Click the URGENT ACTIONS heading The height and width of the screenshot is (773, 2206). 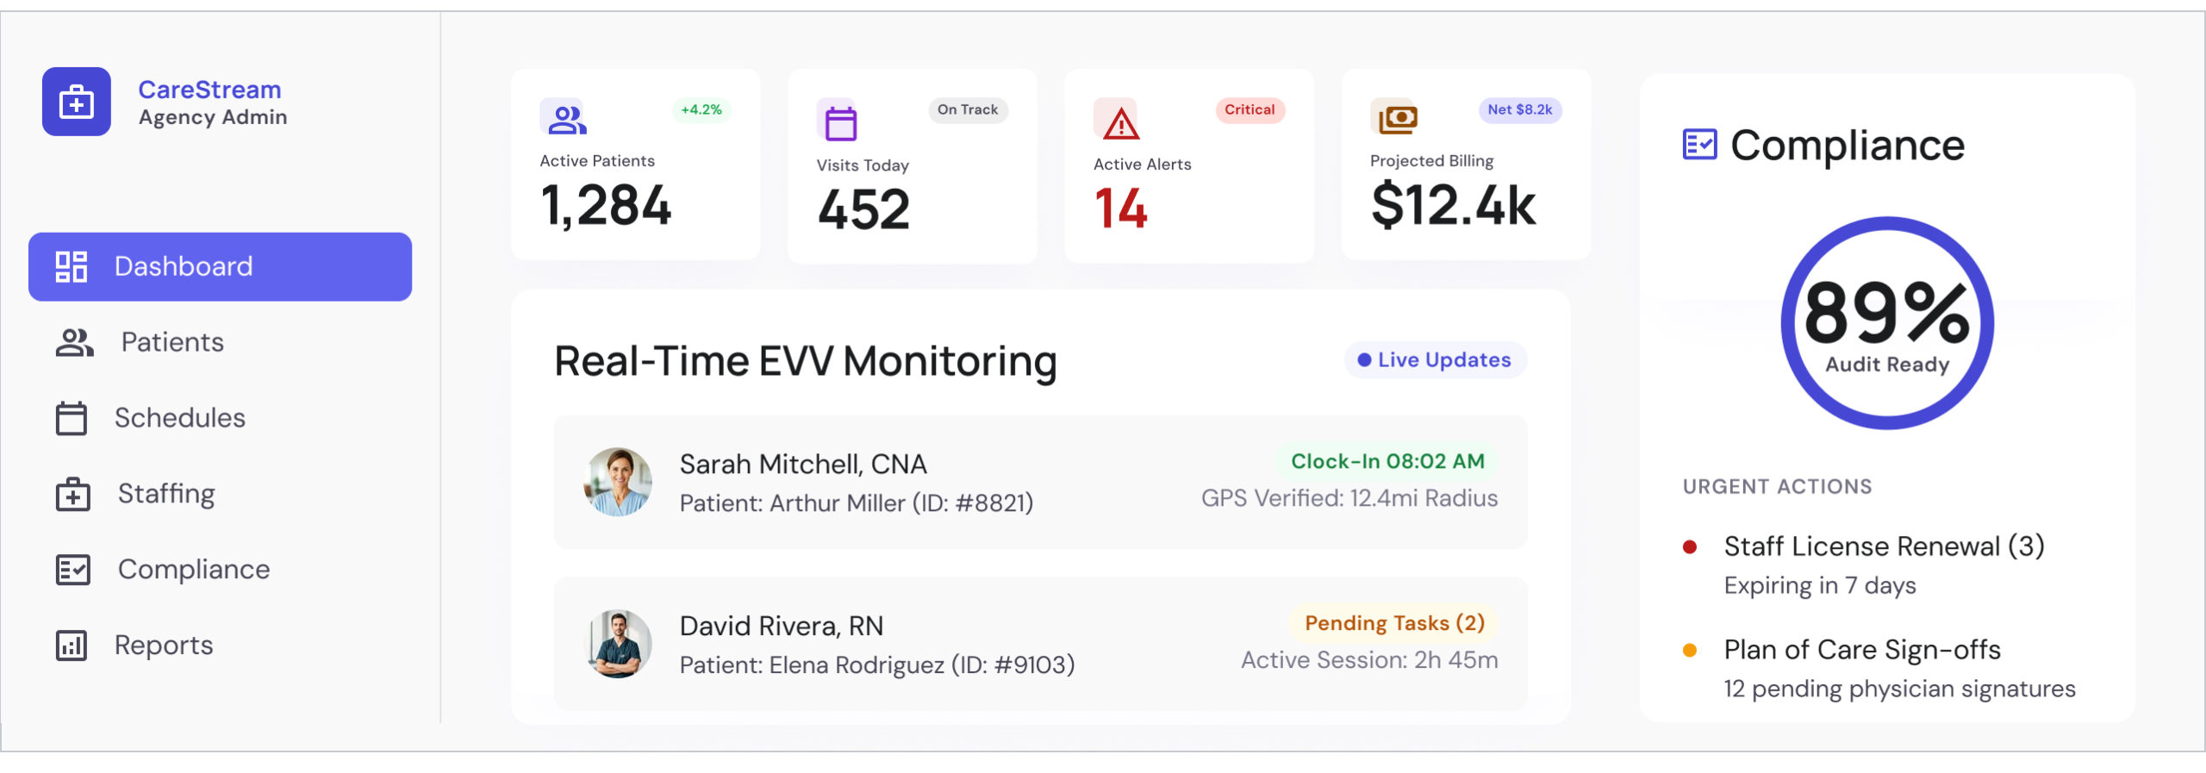[1778, 487]
